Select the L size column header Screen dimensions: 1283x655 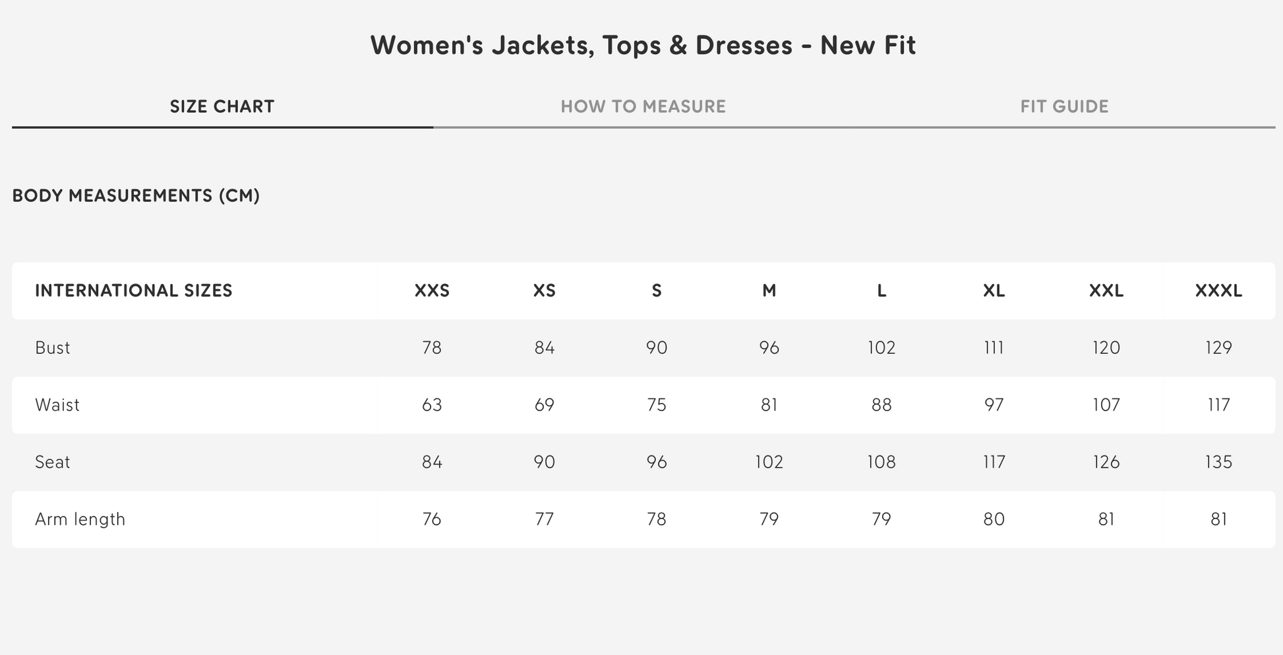(x=881, y=291)
